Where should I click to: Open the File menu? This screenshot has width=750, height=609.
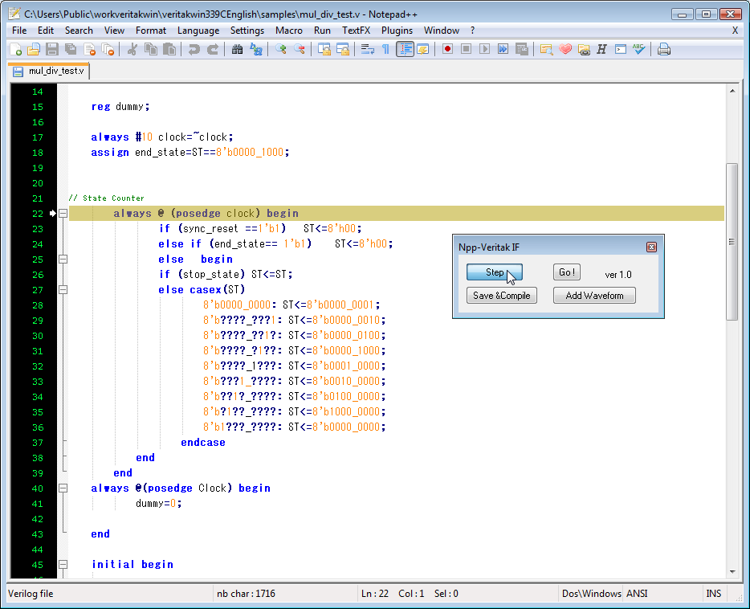(x=19, y=31)
